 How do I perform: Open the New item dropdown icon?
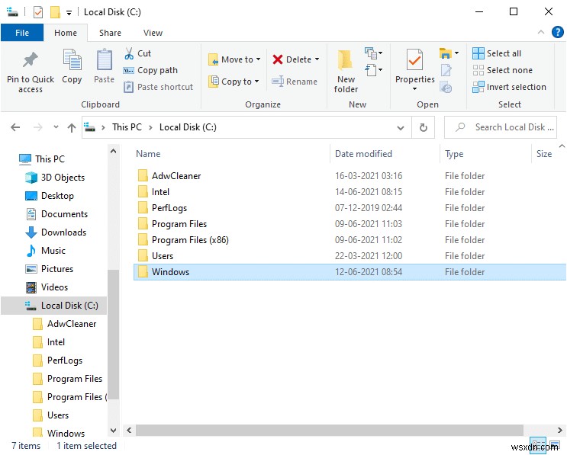[x=373, y=53]
